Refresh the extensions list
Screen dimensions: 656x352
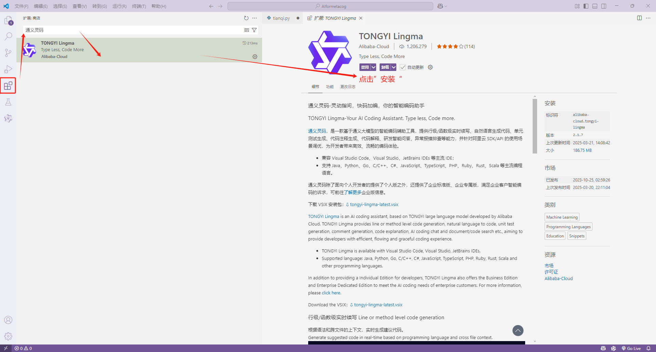point(246,18)
